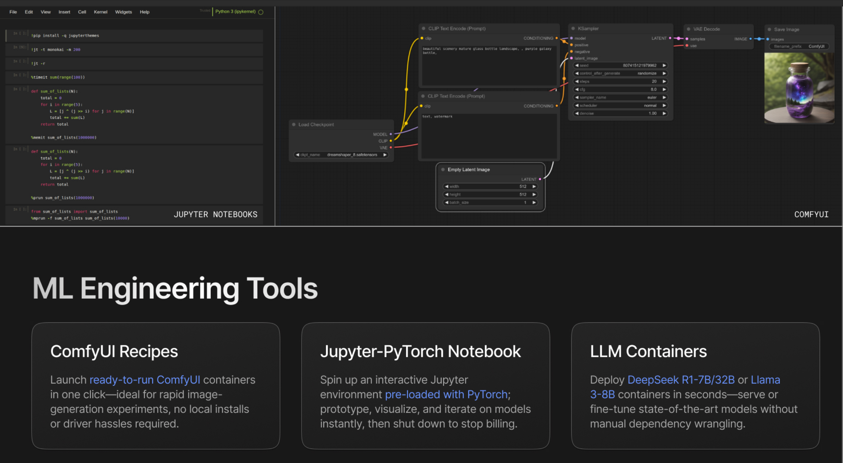
Task: Select previous checkpoint with ckpt_name left arrow
Action: click(297, 155)
